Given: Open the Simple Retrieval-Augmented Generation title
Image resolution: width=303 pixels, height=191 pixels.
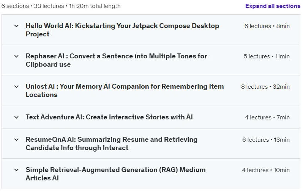Looking at the screenshot, I should (x=115, y=174).
